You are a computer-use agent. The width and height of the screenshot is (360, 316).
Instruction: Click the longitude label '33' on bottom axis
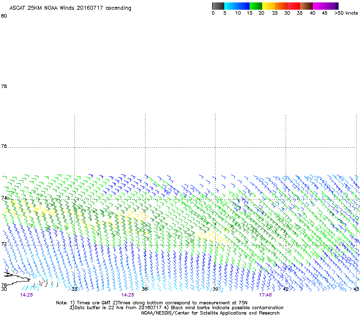pyautogui.click(x=74, y=289)
